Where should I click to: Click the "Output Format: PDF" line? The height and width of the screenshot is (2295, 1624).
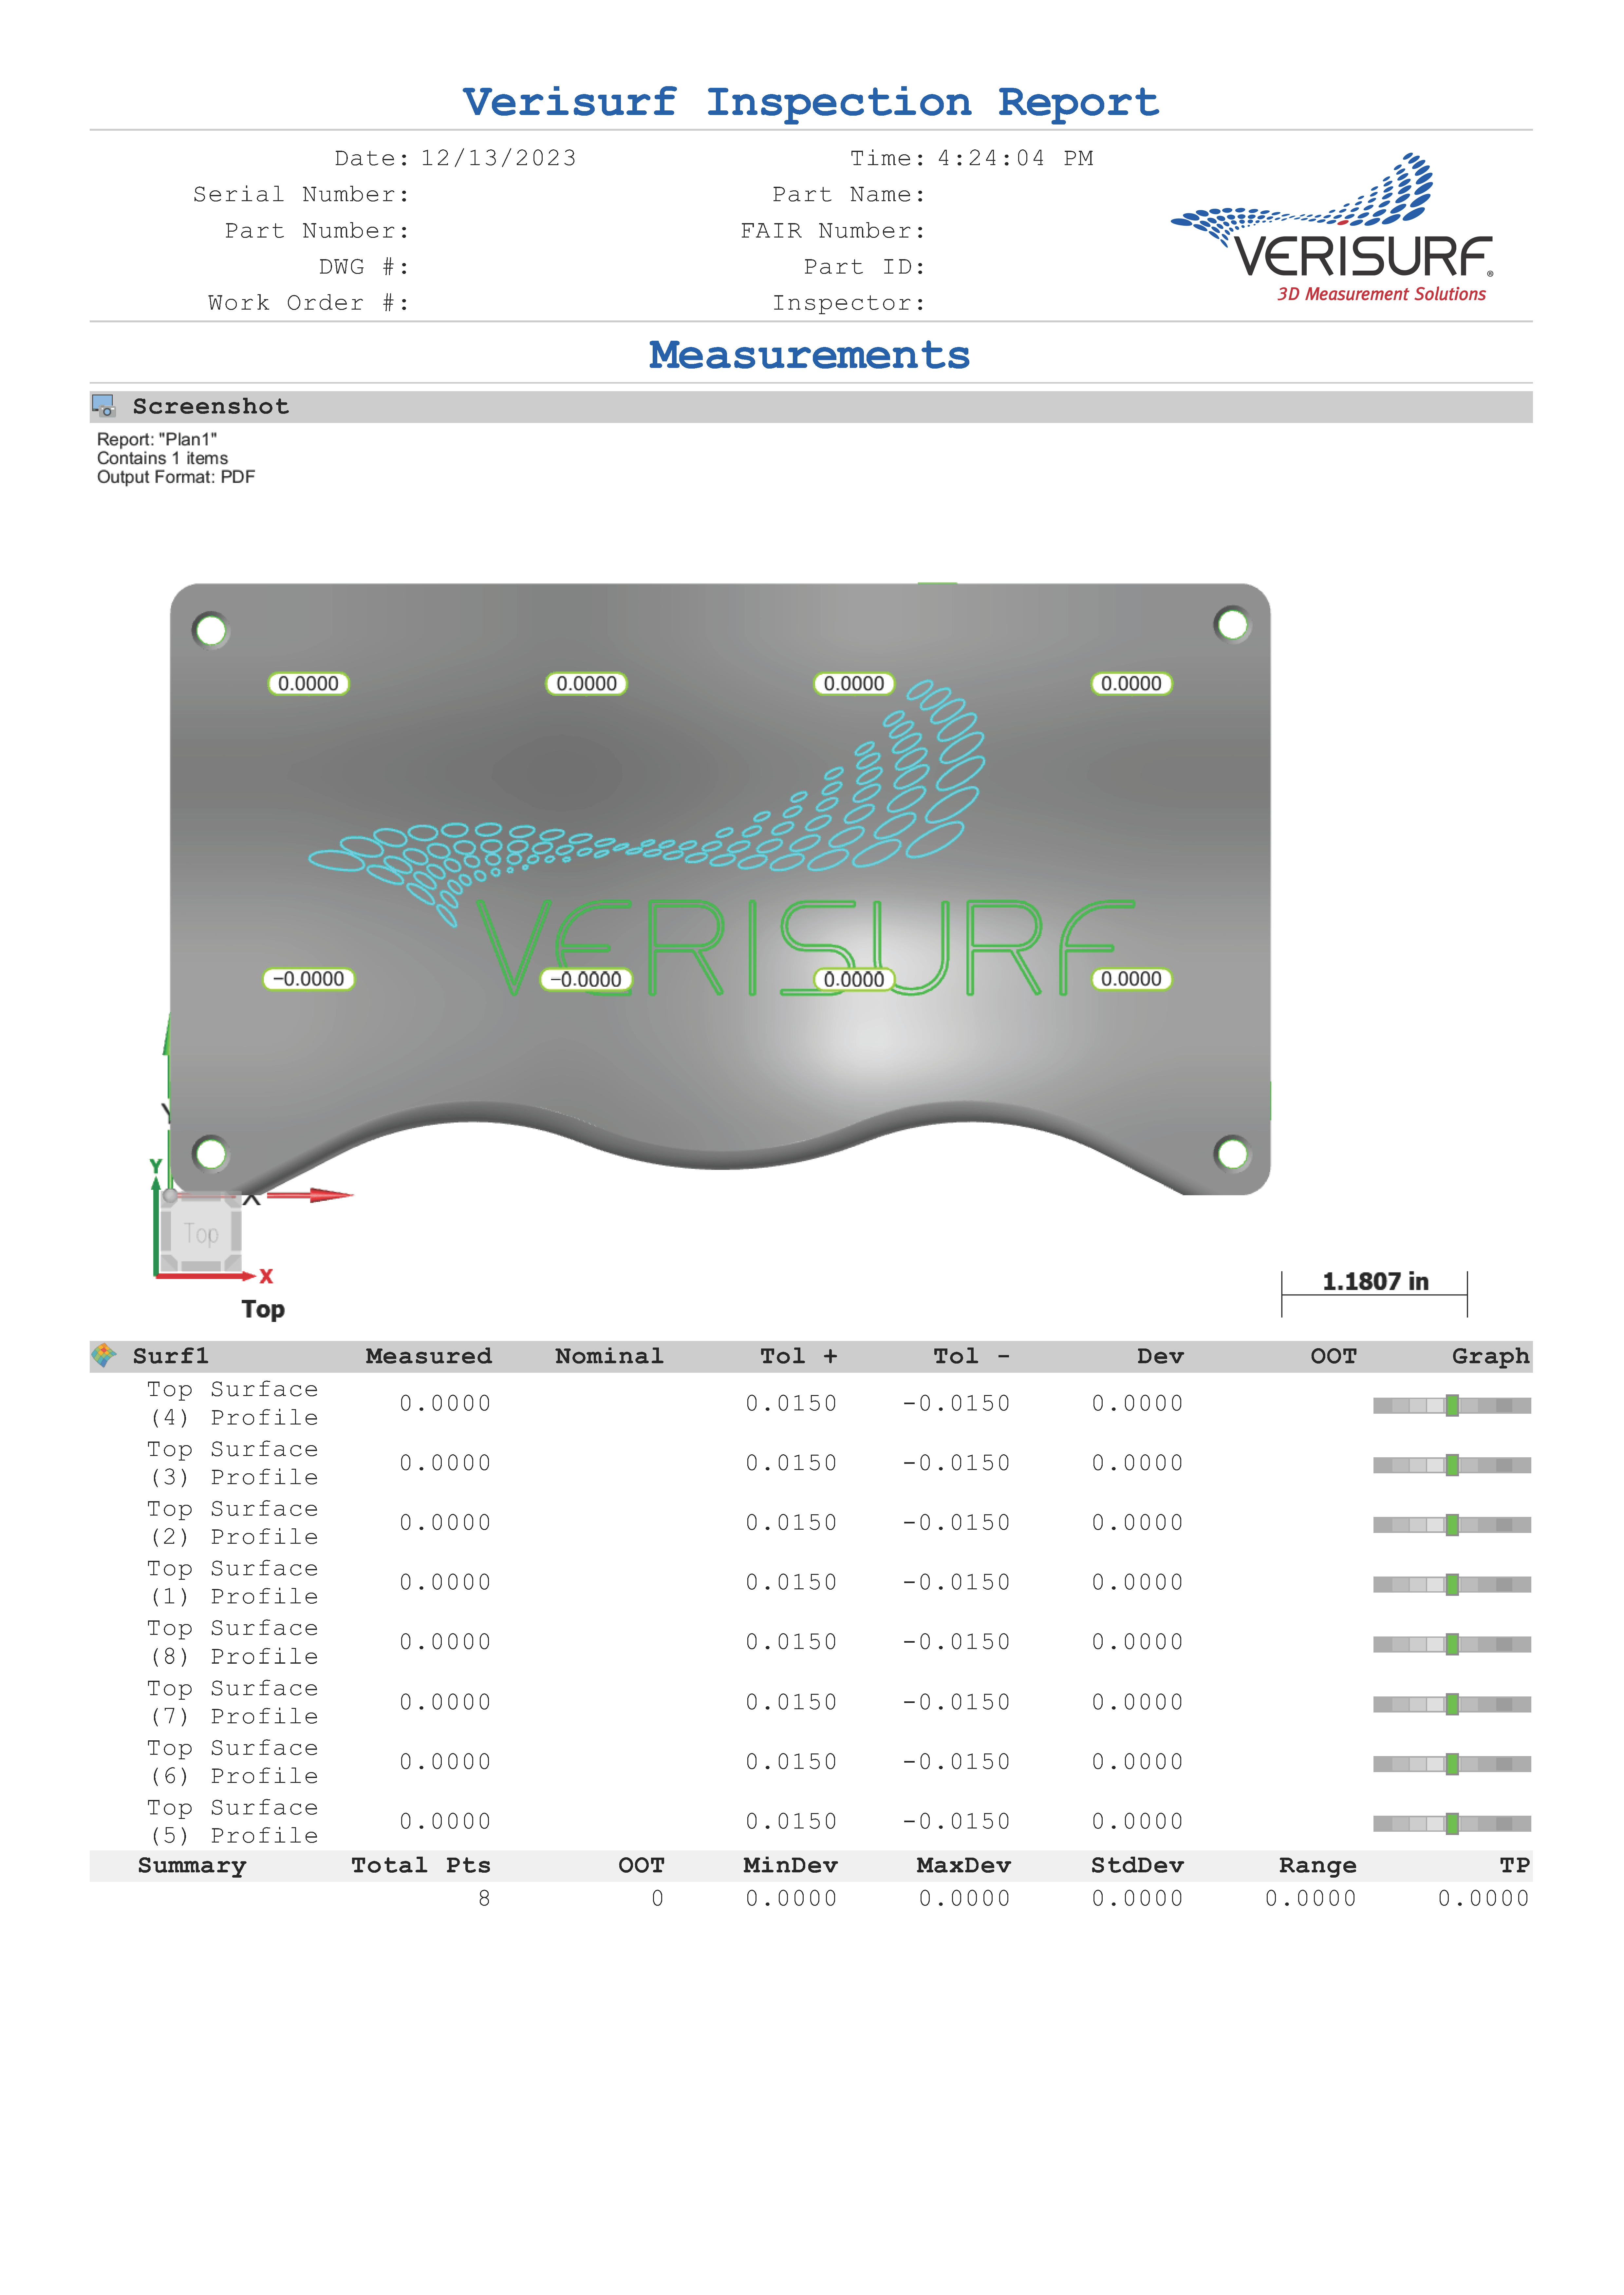click(x=176, y=477)
